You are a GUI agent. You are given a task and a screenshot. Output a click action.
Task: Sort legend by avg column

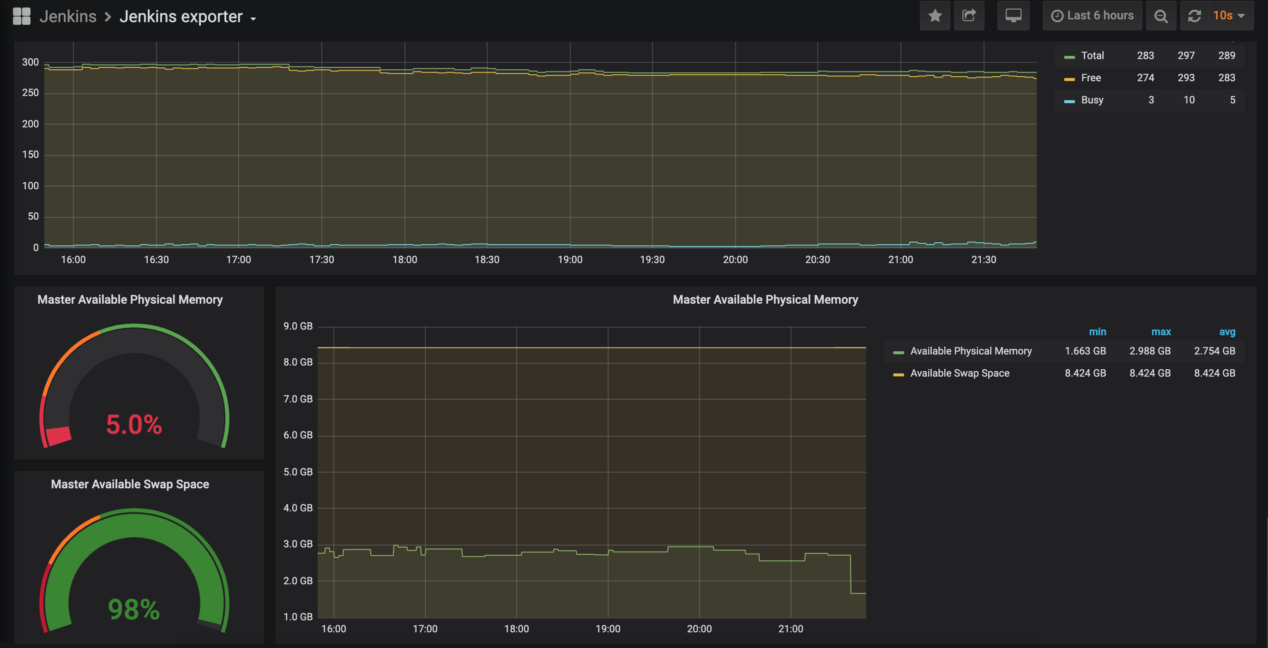(1226, 332)
